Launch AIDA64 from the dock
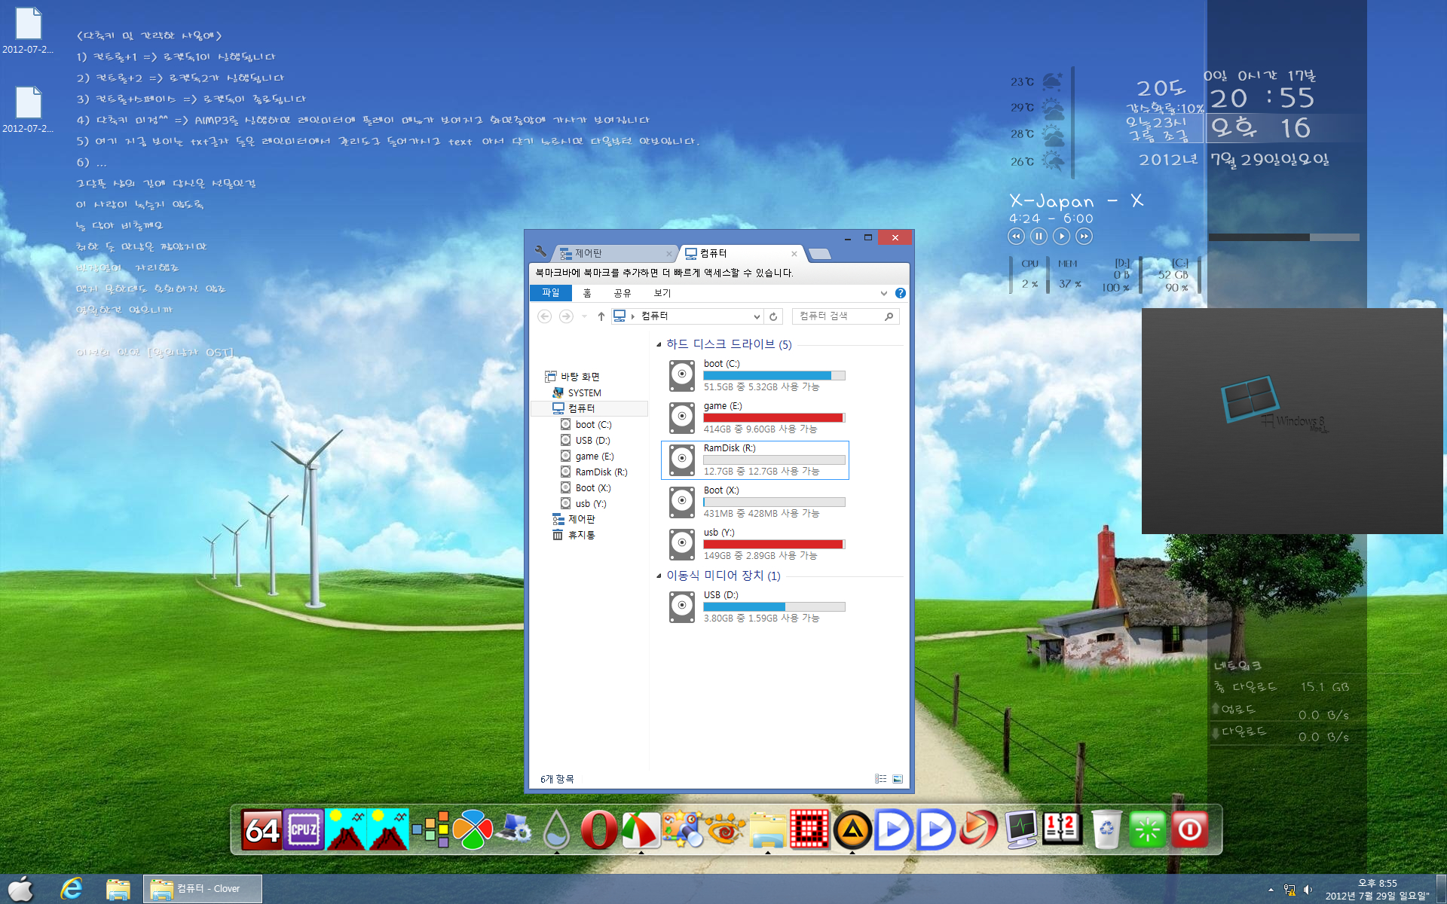This screenshot has height=904, width=1447. tap(262, 830)
